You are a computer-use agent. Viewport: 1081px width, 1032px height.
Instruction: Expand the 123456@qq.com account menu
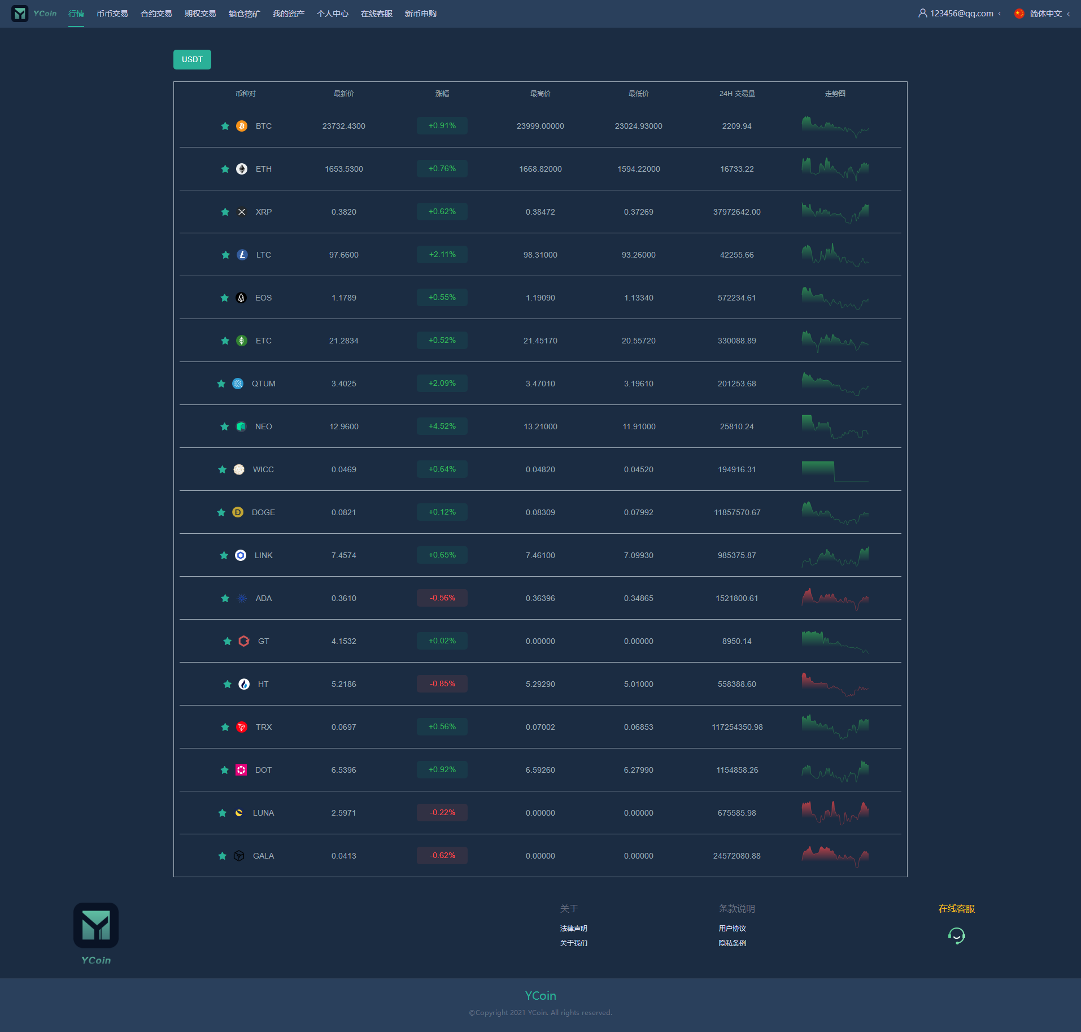[960, 14]
